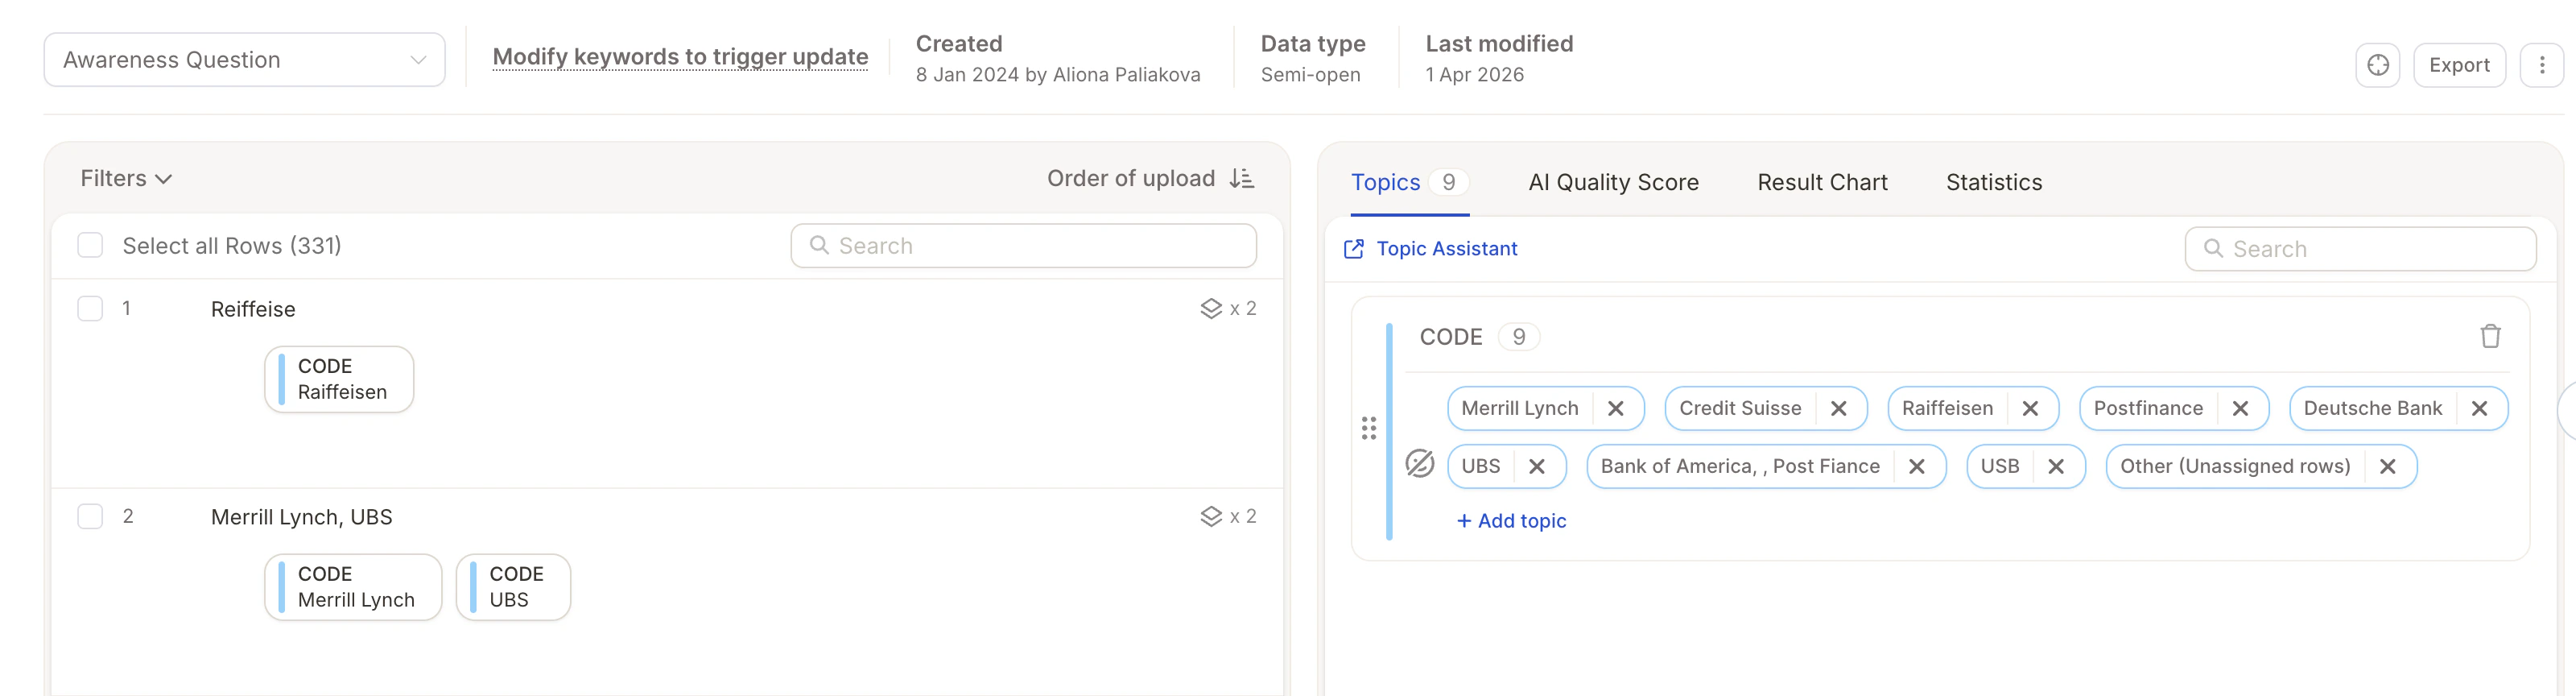
Task: Click the layers icon on Reiffeise row
Action: coord(1211,308)
